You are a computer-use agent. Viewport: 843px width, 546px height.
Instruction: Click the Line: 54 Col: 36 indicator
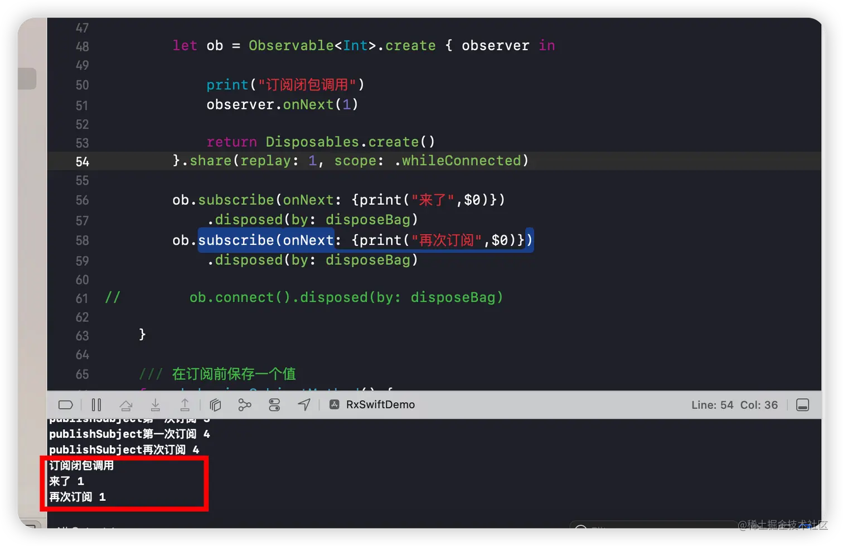(x=734, y=405)
